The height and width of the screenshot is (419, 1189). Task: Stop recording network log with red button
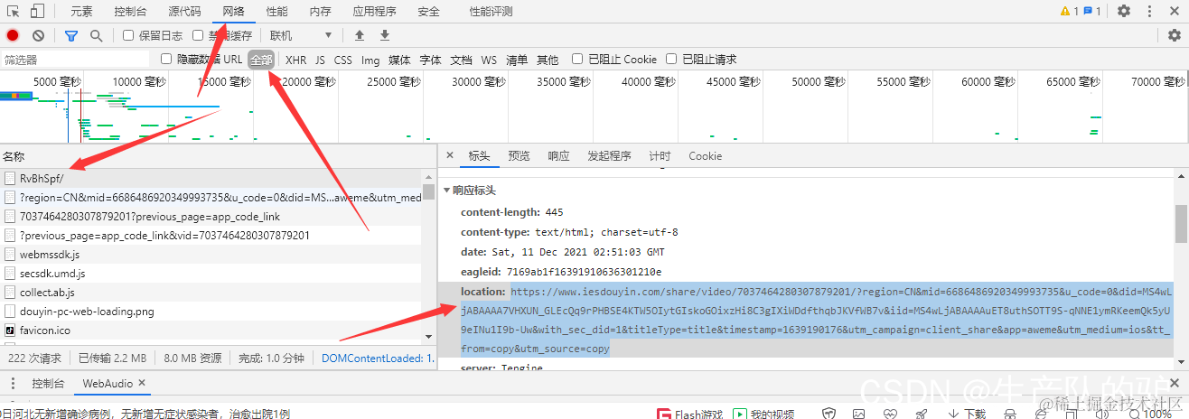coord(13,35)
